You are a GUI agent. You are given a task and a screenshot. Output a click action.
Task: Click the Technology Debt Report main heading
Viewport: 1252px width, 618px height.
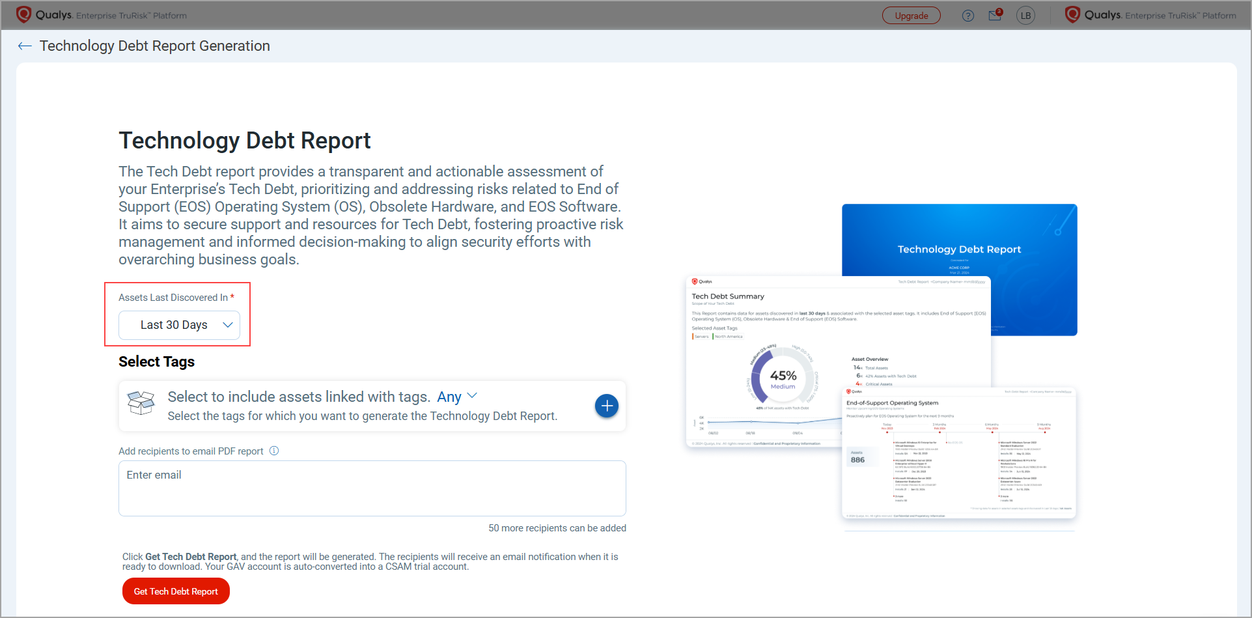pos(245,141)
